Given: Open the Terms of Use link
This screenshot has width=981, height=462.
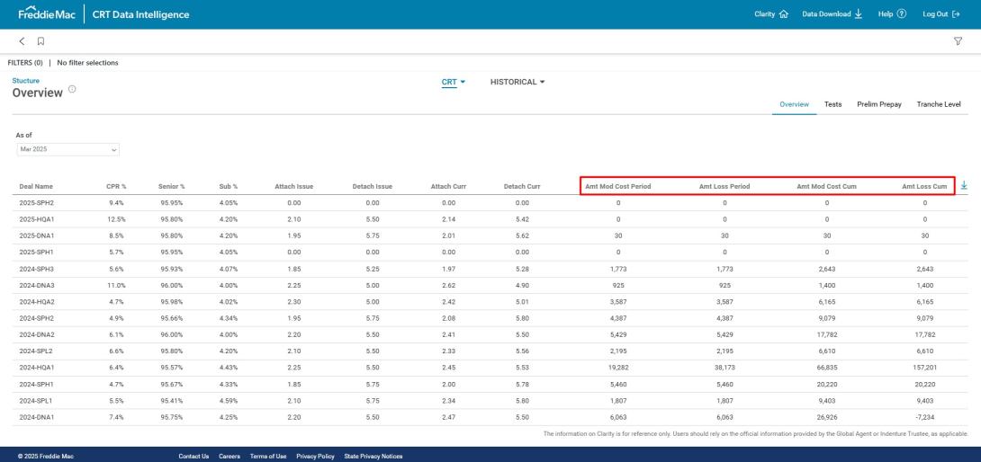Looking at the screenshot, I should (268, 457).
